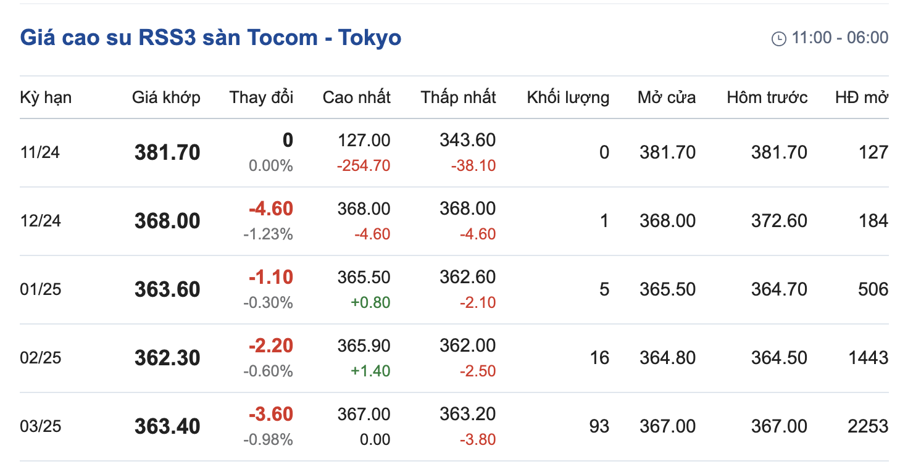This screenshot has width=900, height=464.
Task: Select the Kỳ hạn column header
Action: coord(46,97)
